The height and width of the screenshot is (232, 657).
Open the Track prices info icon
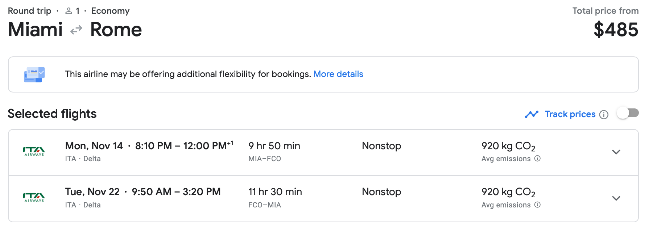tap(604, 115)
